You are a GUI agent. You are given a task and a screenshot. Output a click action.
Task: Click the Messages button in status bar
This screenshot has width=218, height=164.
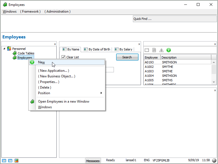pos(93,161)
